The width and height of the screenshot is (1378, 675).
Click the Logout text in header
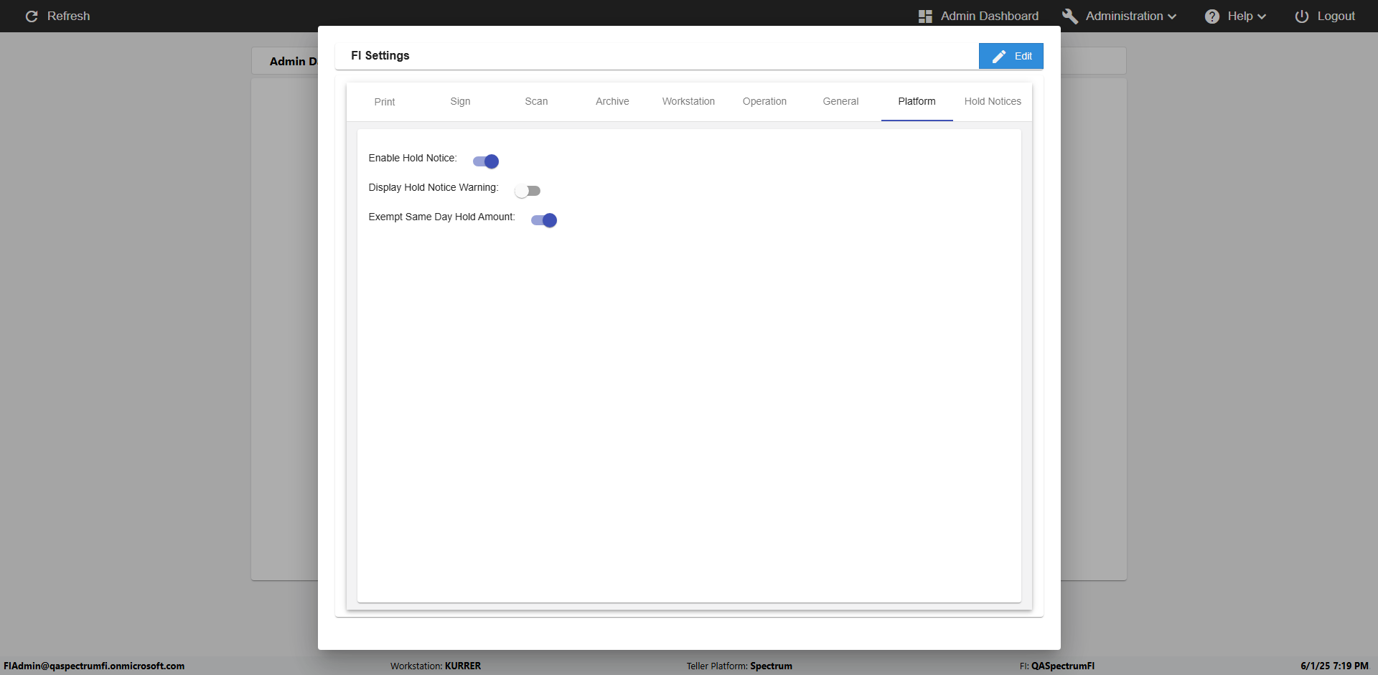pos(1336,16)
